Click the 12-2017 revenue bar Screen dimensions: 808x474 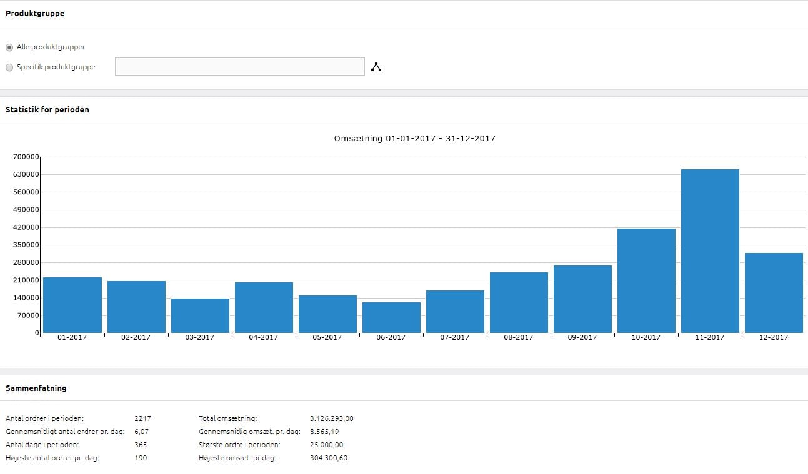coord(774,292)
